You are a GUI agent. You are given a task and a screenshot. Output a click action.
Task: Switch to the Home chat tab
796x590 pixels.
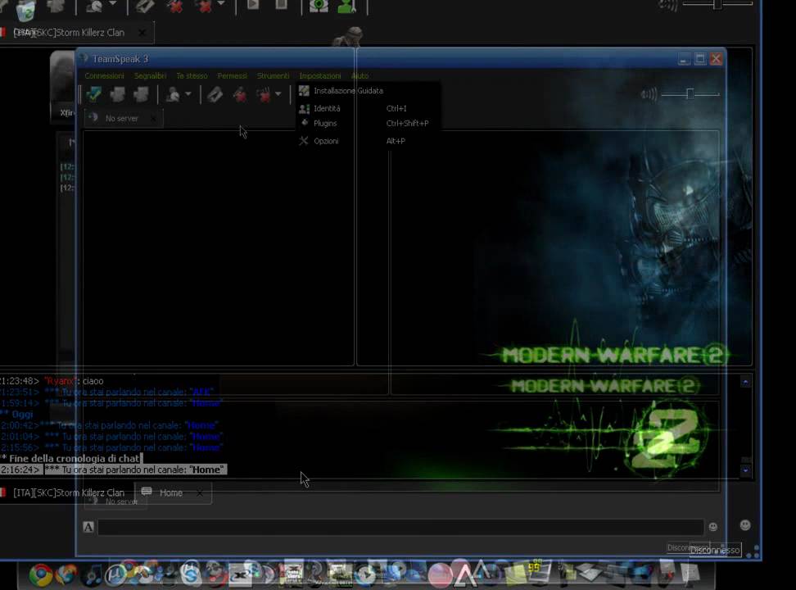171,492
